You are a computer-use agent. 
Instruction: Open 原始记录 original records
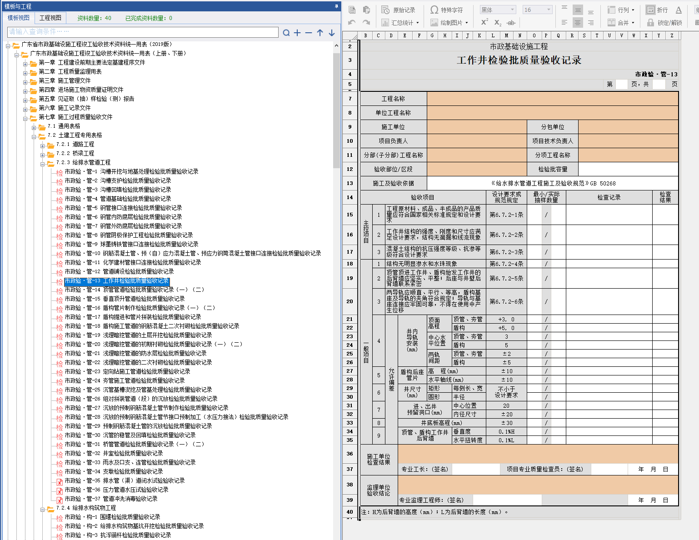click(x=398, y=10)
